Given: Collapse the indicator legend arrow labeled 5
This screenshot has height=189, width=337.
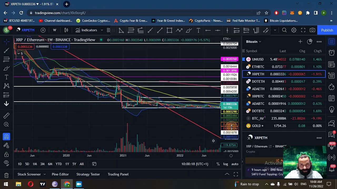Looking at the screenshot, I should point(20,54).
